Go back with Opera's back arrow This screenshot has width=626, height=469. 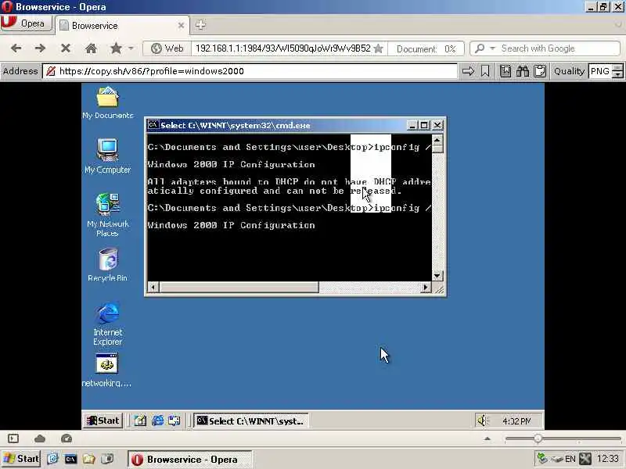pos(16,48)
